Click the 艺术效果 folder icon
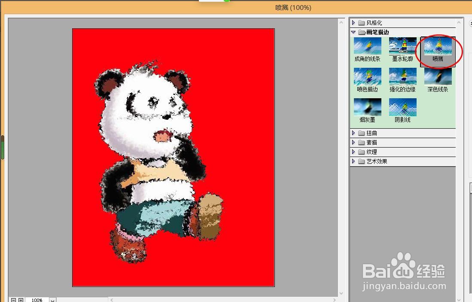This screenshot has height=302, width=472. pos(361,161)
